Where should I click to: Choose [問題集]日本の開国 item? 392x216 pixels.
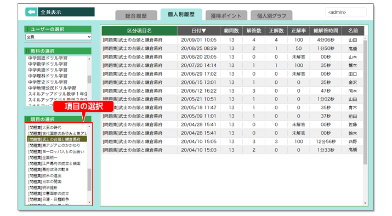point(45,181)
